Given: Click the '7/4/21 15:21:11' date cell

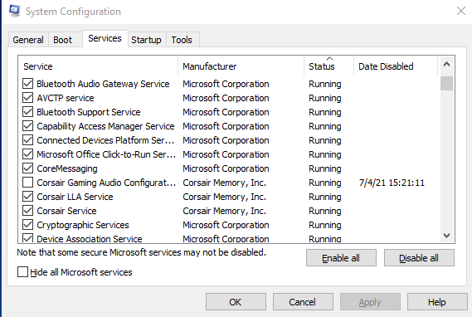Looking at the screenshot, I should (392, 183).
